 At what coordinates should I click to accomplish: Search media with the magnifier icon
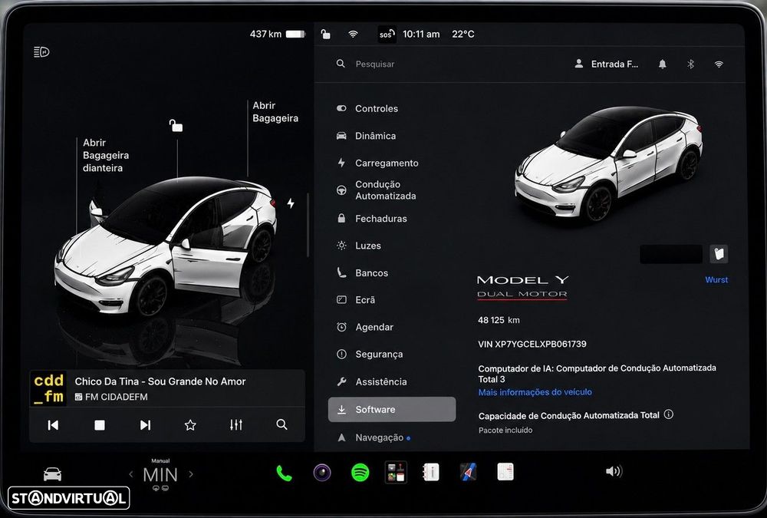pos(281,424)
